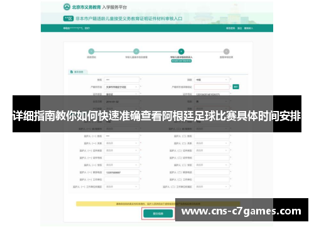Click the 监护人(二) 证件号码 input

212,158
